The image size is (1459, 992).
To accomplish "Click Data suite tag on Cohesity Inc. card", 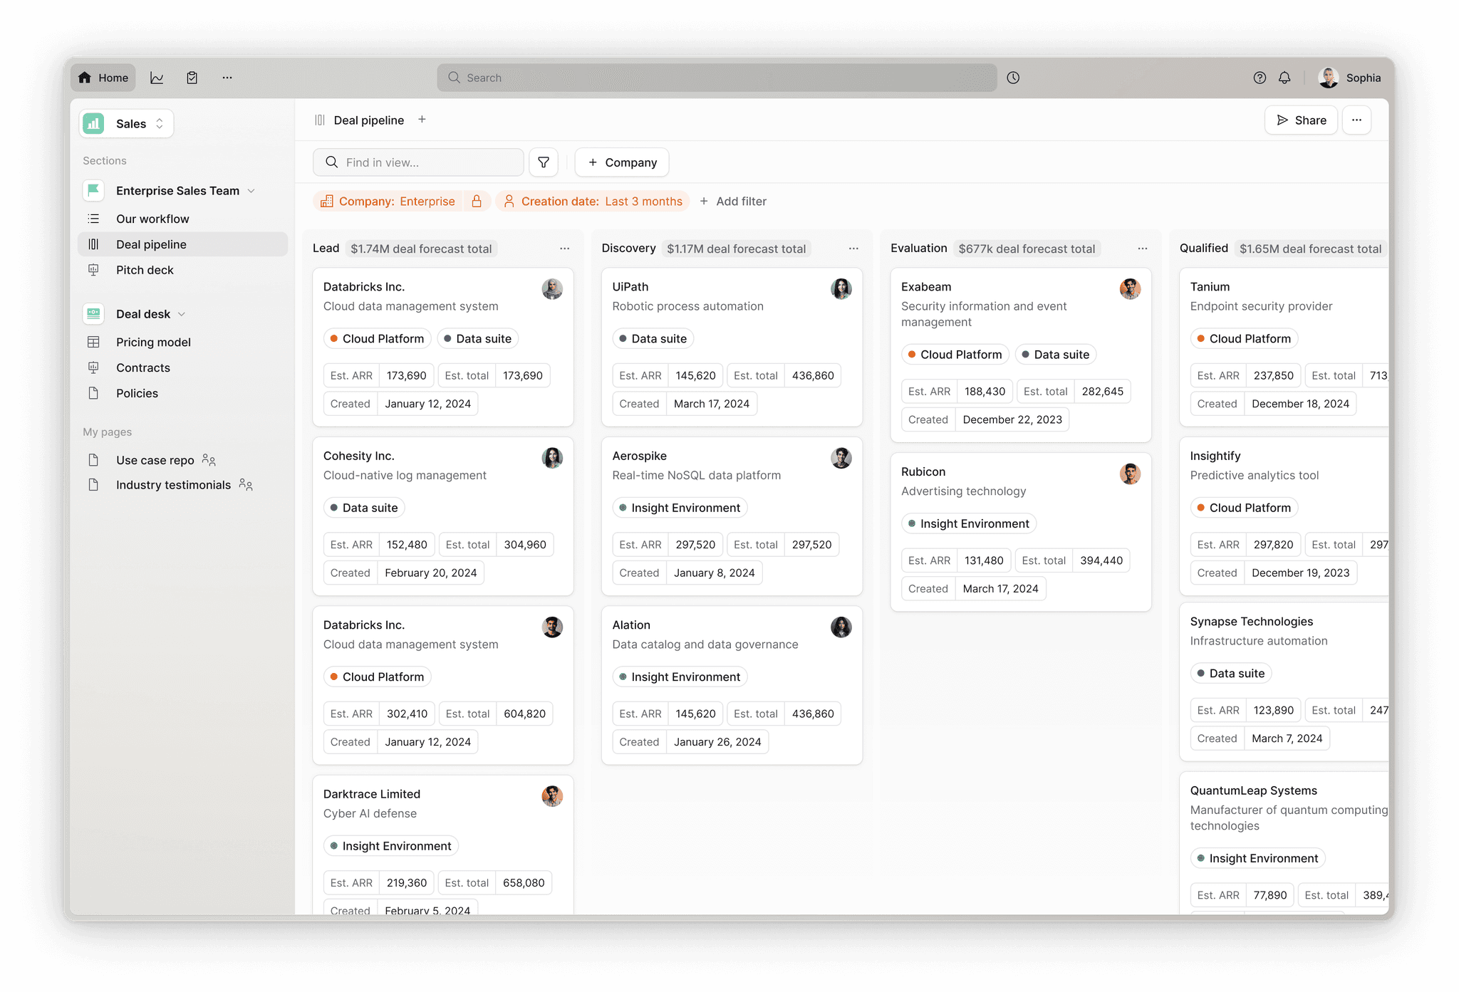I will (x=364, y=508).
